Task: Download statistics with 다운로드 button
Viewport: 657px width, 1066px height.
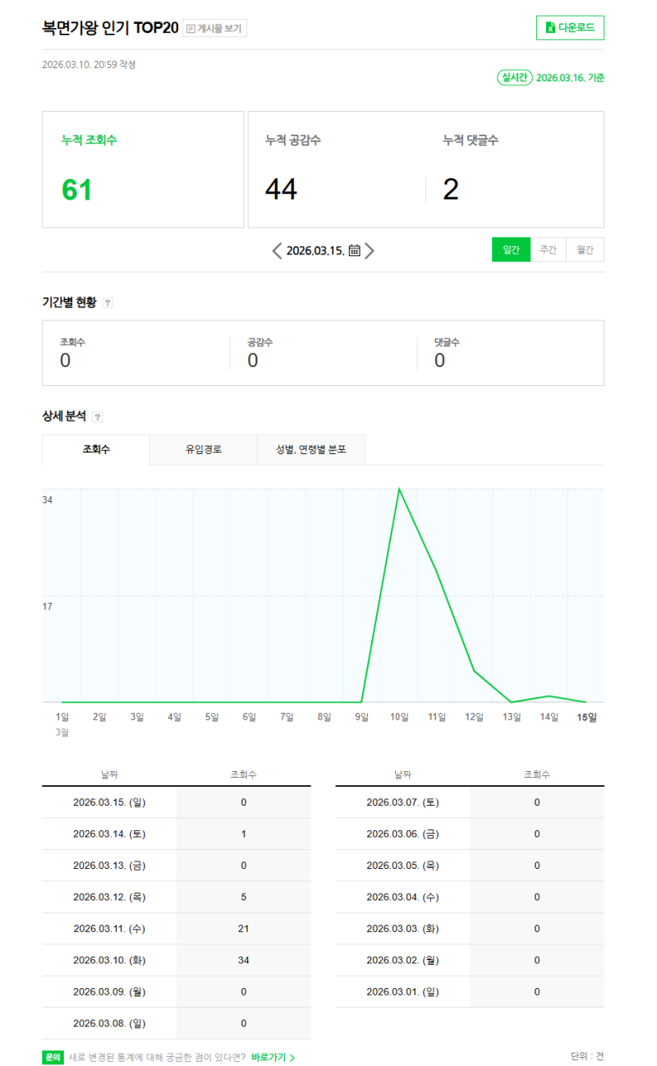Action: (570, 27)
